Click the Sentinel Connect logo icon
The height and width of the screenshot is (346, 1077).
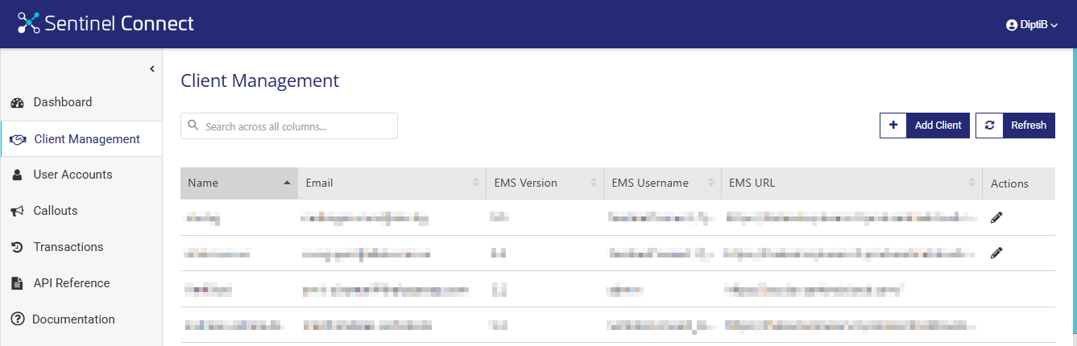click(x=29, y=23)
